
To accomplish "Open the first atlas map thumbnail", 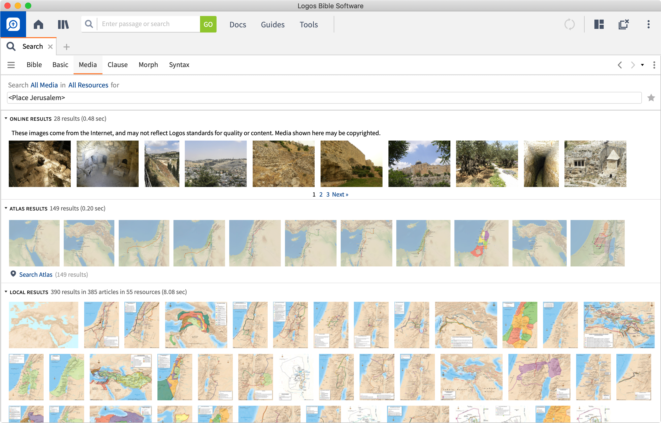I will (x=34, y=243).
